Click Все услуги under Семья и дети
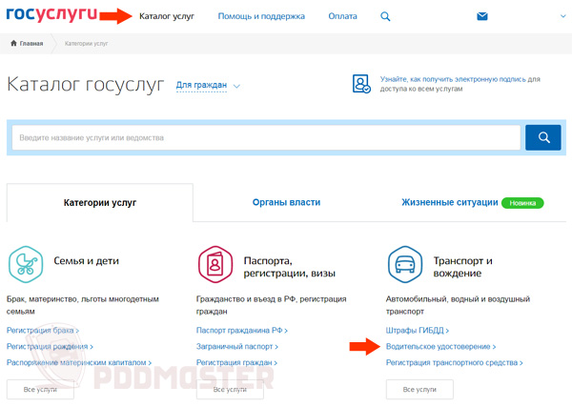572x407 pixels. click(40, 390)
